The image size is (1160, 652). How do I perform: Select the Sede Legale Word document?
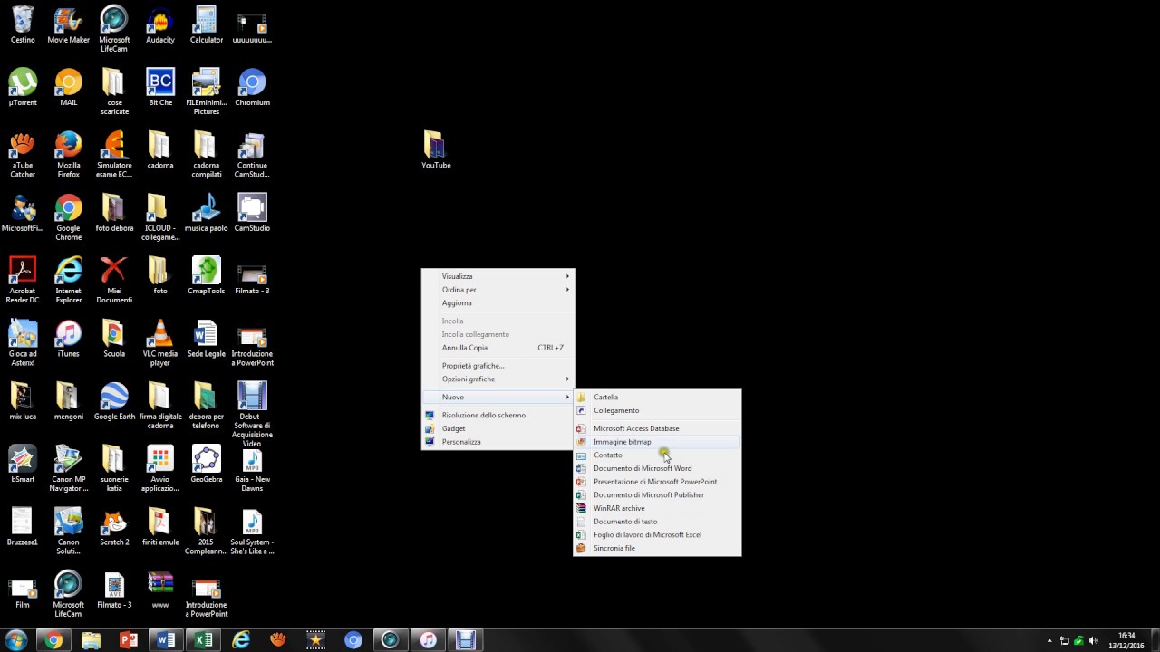(x=207, y=339)
